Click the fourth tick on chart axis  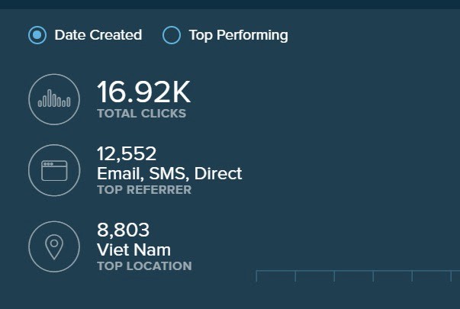(x=373, y=275)
